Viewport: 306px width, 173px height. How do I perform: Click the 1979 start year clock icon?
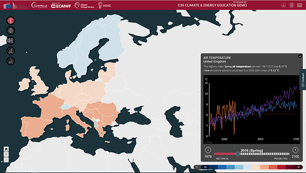208,150
